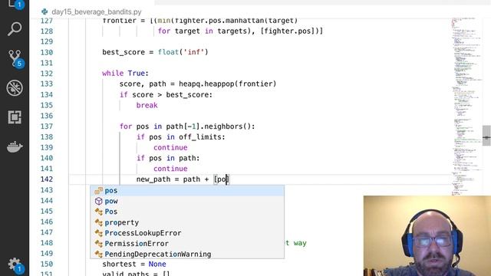
Task: Click line number 132 in gutter
Action: [47, 74]
